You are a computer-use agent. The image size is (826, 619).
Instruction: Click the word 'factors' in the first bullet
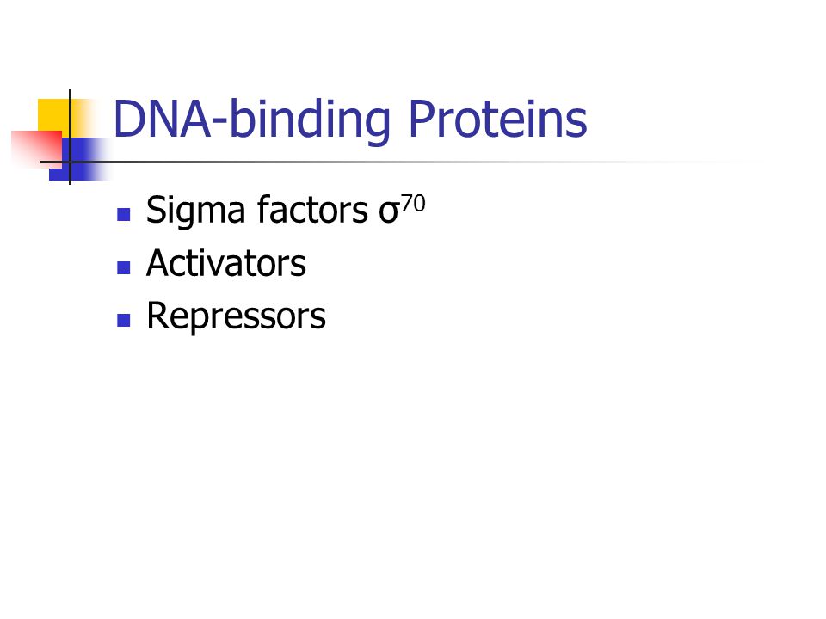coord(312,210)
